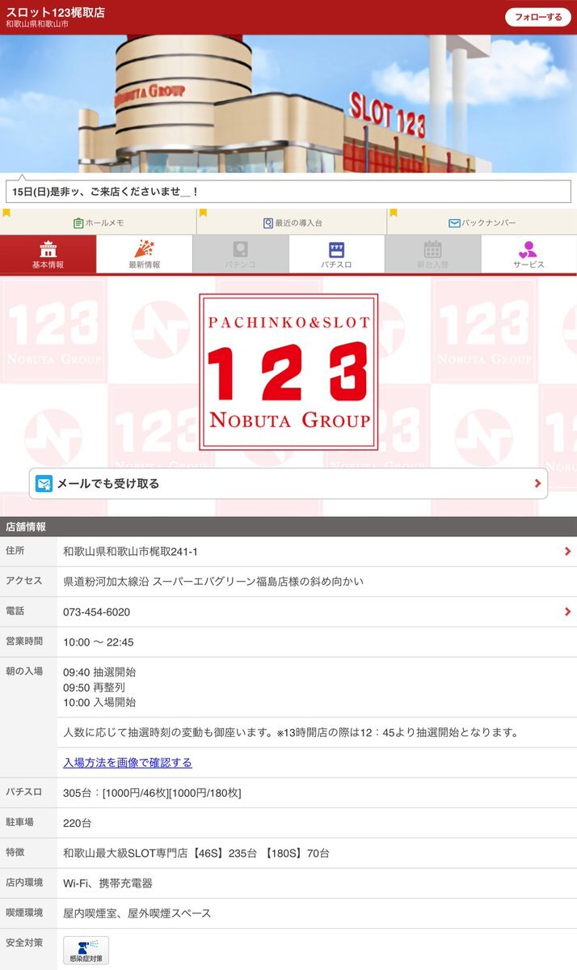Click the 和歌山最大級SLOT専門店 feature text
This screenshot has width=577, height=970.
tap(196, 853)
